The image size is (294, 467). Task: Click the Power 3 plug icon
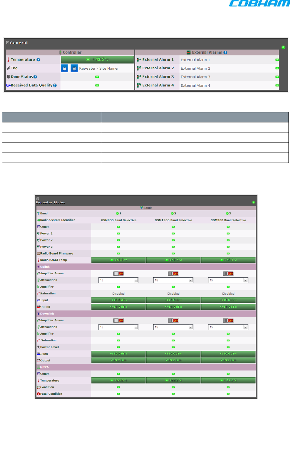click(x=38, y=247)
